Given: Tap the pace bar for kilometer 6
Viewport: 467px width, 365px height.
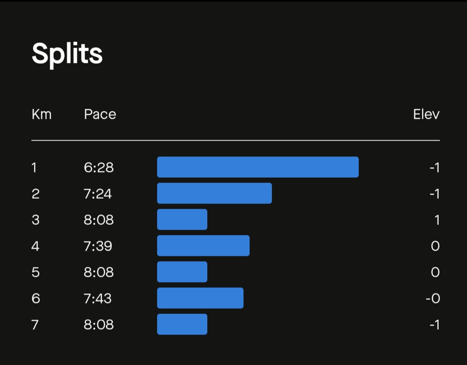Looking at the screenshot, I should click(x=200, y=298).
